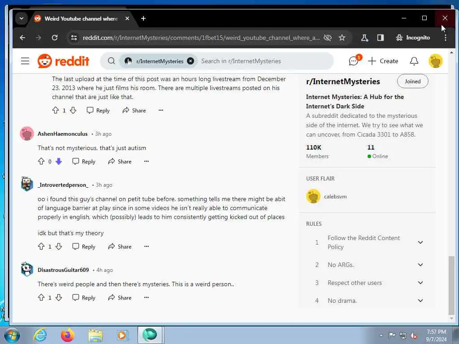Open DisastrousGuitar609 user profile link
This screenshot has height=344, width=459.
63,270
